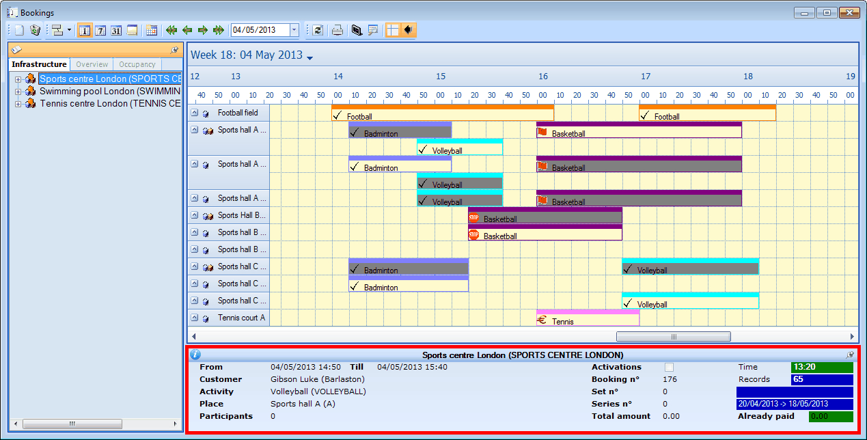This screenshot has height=440, width=867.
Task: Open the date picker dropdown for 04/05/2013
Action: click(x=294, y=30)
